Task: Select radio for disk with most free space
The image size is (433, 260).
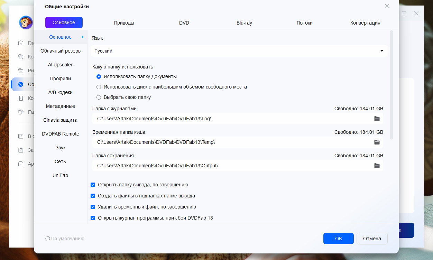Action: point(99,87)
